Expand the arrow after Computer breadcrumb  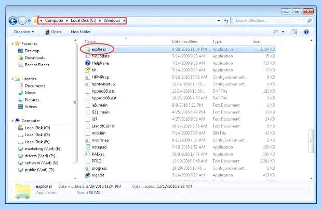pyautogui.click(x=67, y=21)
